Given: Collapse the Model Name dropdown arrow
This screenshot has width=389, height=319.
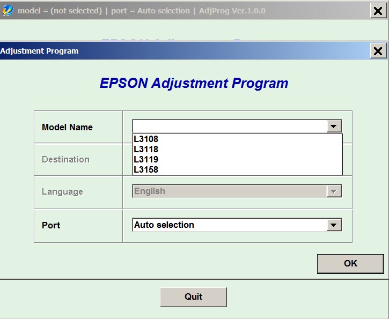Looking at the screenshot, I should (334, 127).
